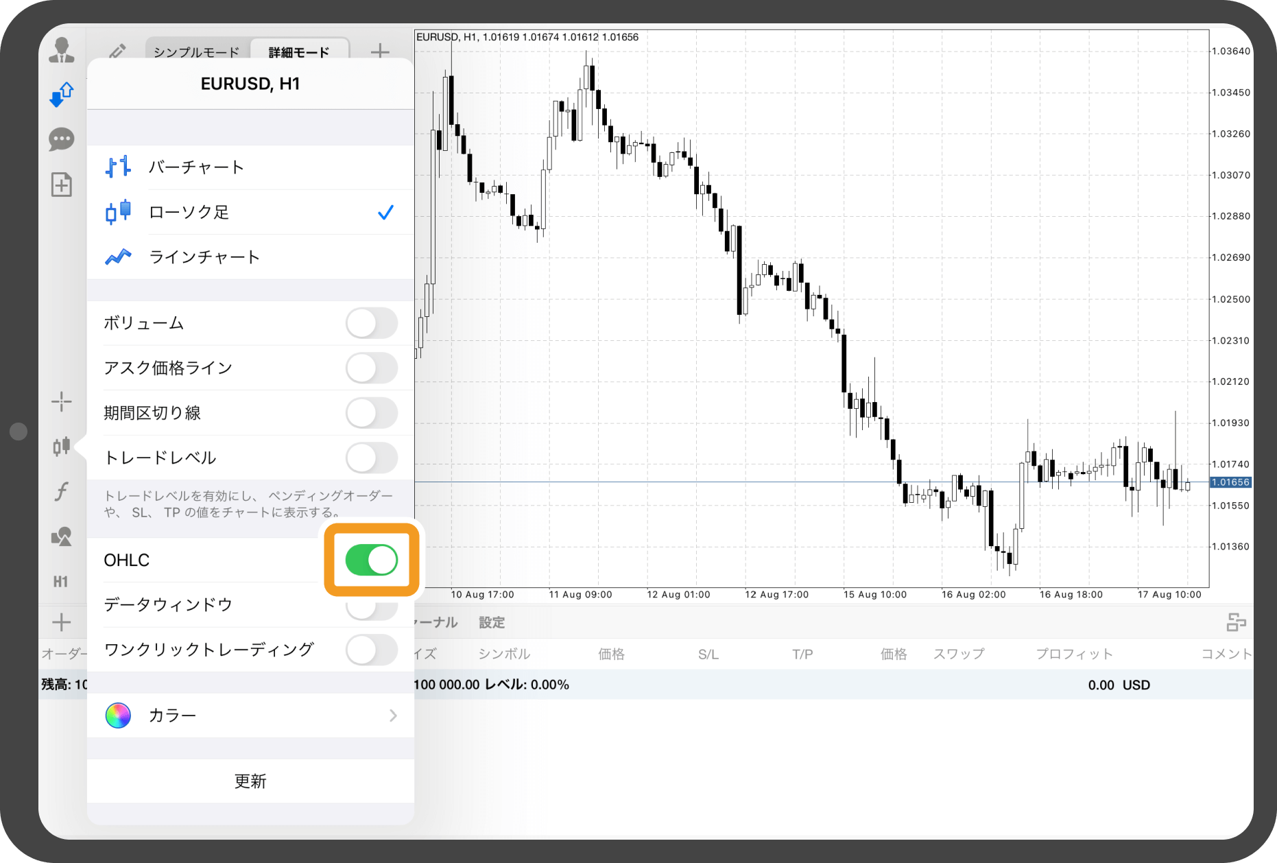The image size is (1277, 863).
Task: Enable the トレードレベル switch
Action: tap(372, 458)
